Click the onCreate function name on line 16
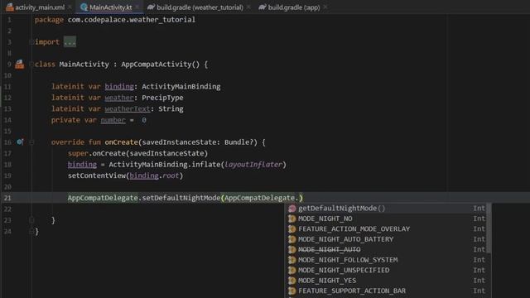The width and height of the screenshot is (530, 298). point(122,142)
